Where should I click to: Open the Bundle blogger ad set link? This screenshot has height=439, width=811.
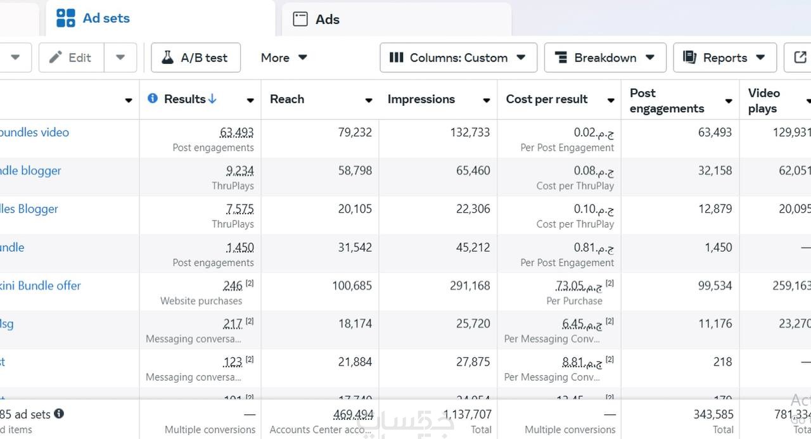tap(30, 170)
